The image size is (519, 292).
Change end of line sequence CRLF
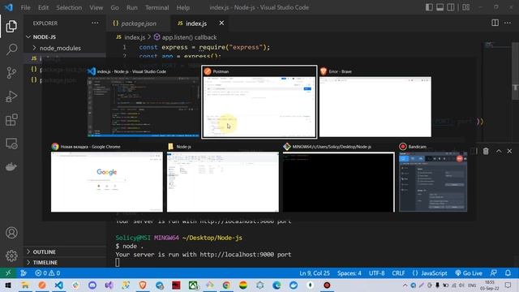coord(398,273)
